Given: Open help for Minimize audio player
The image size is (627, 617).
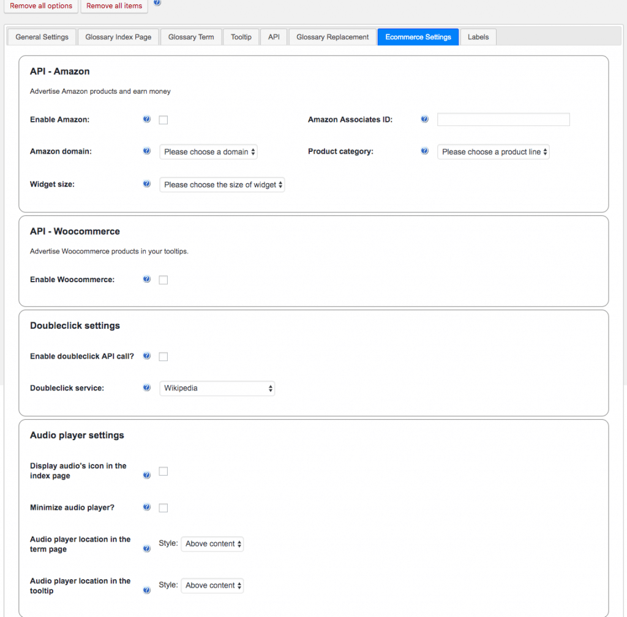Looking at the screenshot, I should tap(146, 507).
